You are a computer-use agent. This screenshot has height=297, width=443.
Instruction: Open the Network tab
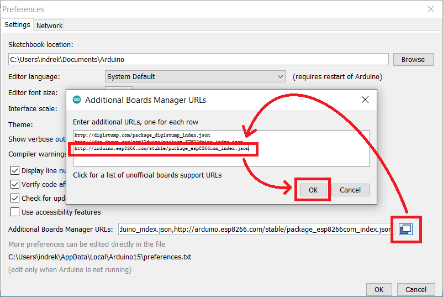pyautogui.click(x=50, y=25)
